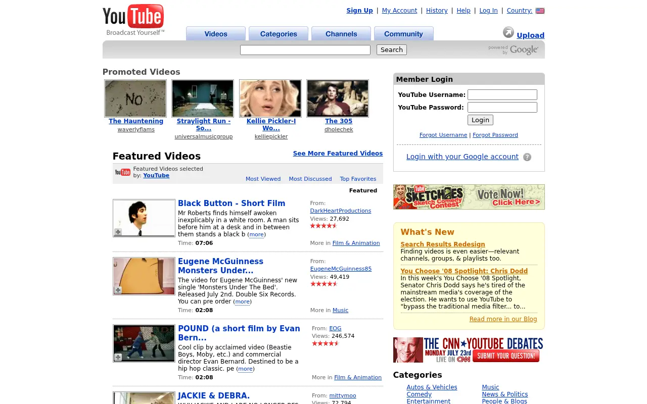Click the Google login help question mark
Viewport: 647px width, 404px height.
pyautogui.click(x=527, y=157)
